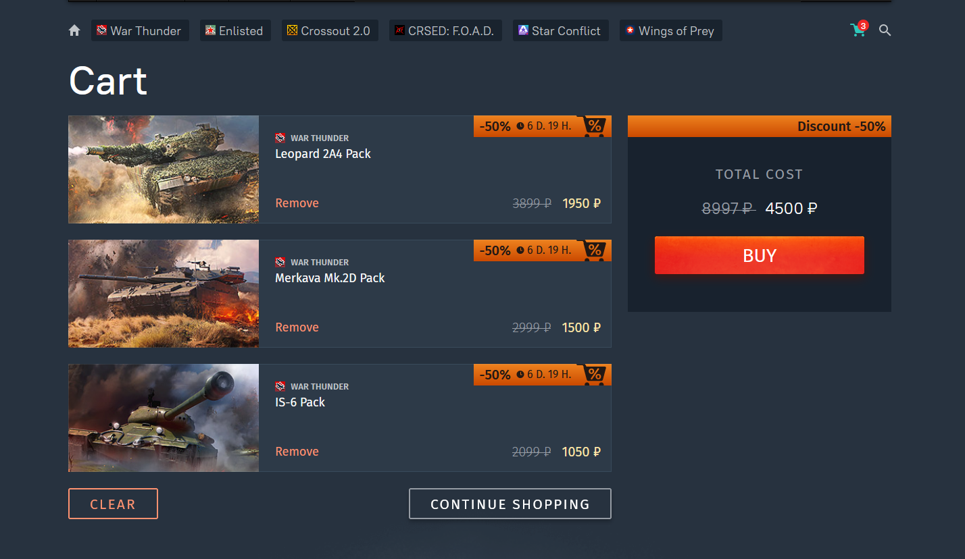This screenshot has height=559, width=965.
Task: Open the War Thunder store tab
Action: (139, 30)
